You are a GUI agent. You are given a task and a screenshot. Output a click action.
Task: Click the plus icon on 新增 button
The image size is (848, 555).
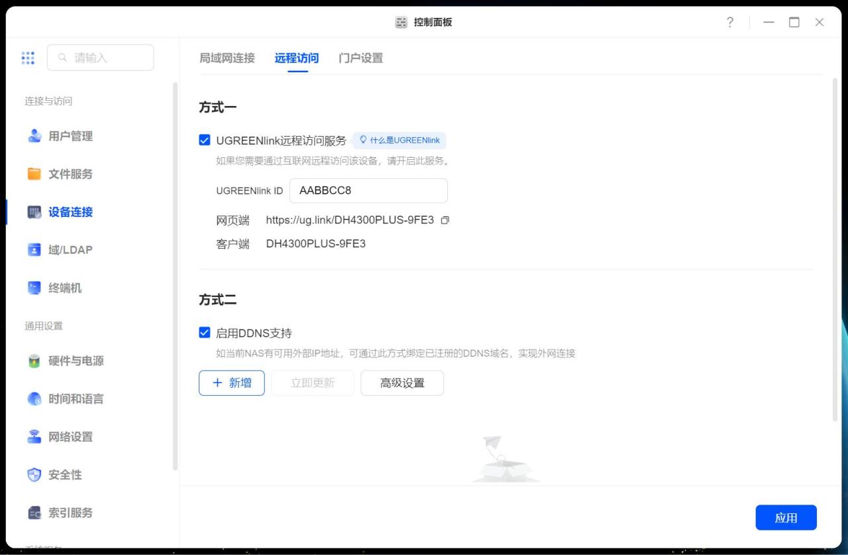(217, 383)
